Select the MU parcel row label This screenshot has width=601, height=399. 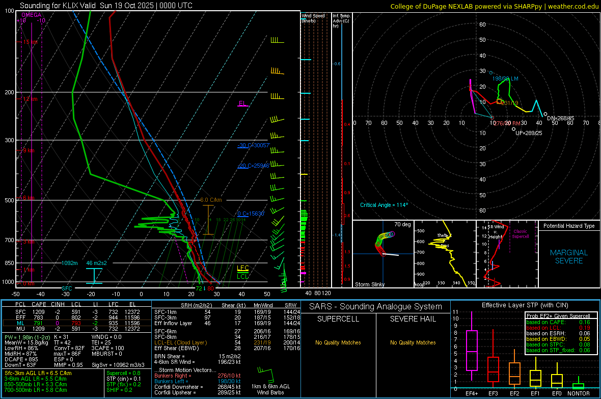tap(20, 329)
